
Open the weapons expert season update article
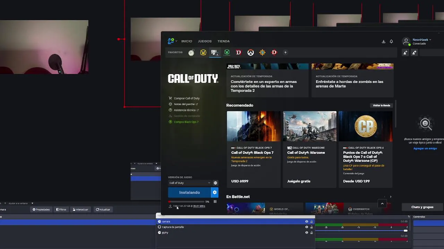click(267, 80)
